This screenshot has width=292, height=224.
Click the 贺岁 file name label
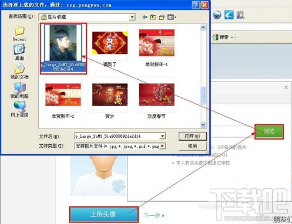pyautogui.click(x=109, y=116)
